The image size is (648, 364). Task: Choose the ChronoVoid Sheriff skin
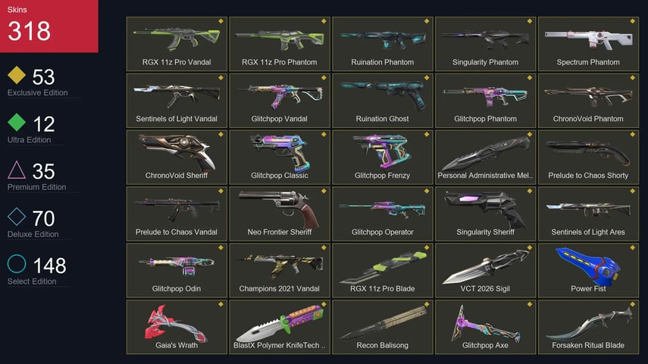click(x=177, y=157)
